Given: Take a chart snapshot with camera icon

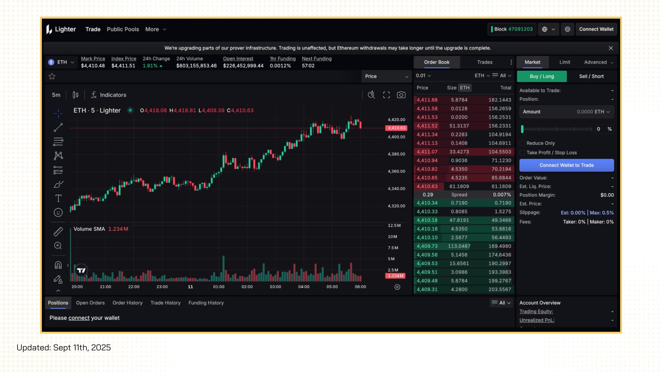Looking at the screenshot, I should [x=401, y=95].
